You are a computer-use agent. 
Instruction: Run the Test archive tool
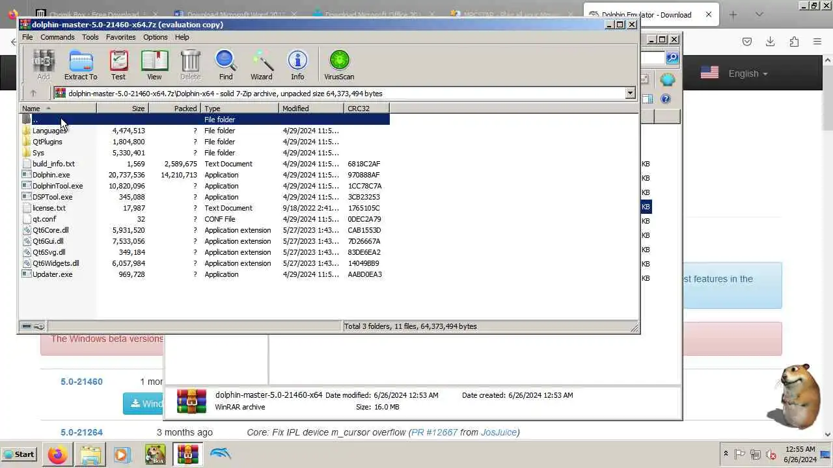point(118,65)
